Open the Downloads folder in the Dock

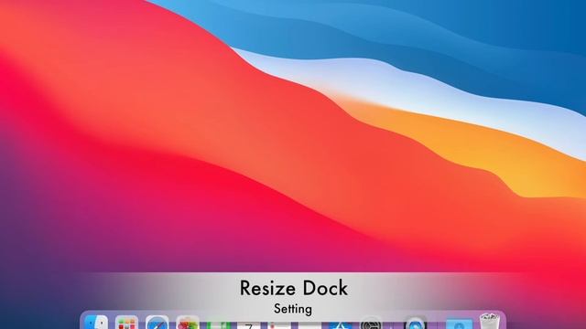click(x=459, y=324)
